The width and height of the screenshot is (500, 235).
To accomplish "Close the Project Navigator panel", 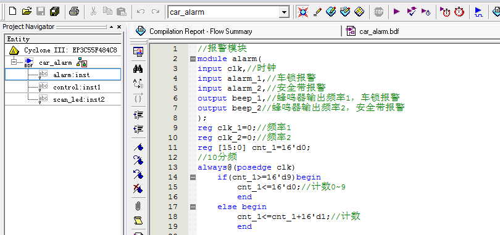I will pos(119,27).
